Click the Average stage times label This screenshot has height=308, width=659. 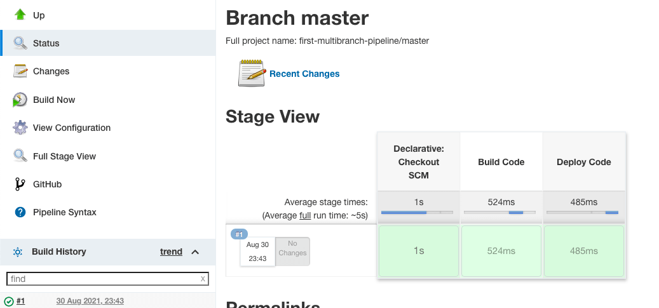[326, 202]
